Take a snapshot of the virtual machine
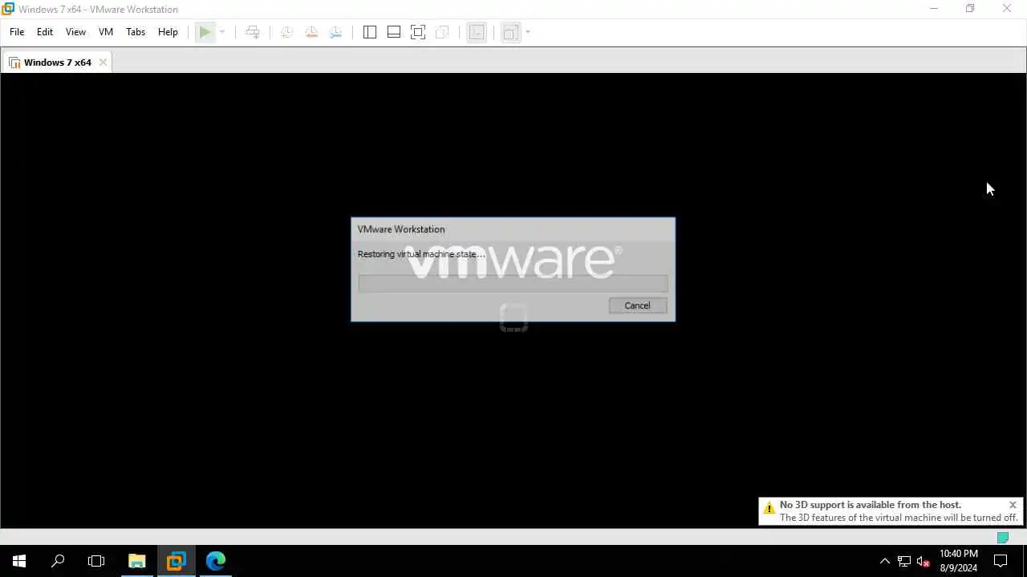Screen dimensions: 1027x577 [x=286, y=32]
